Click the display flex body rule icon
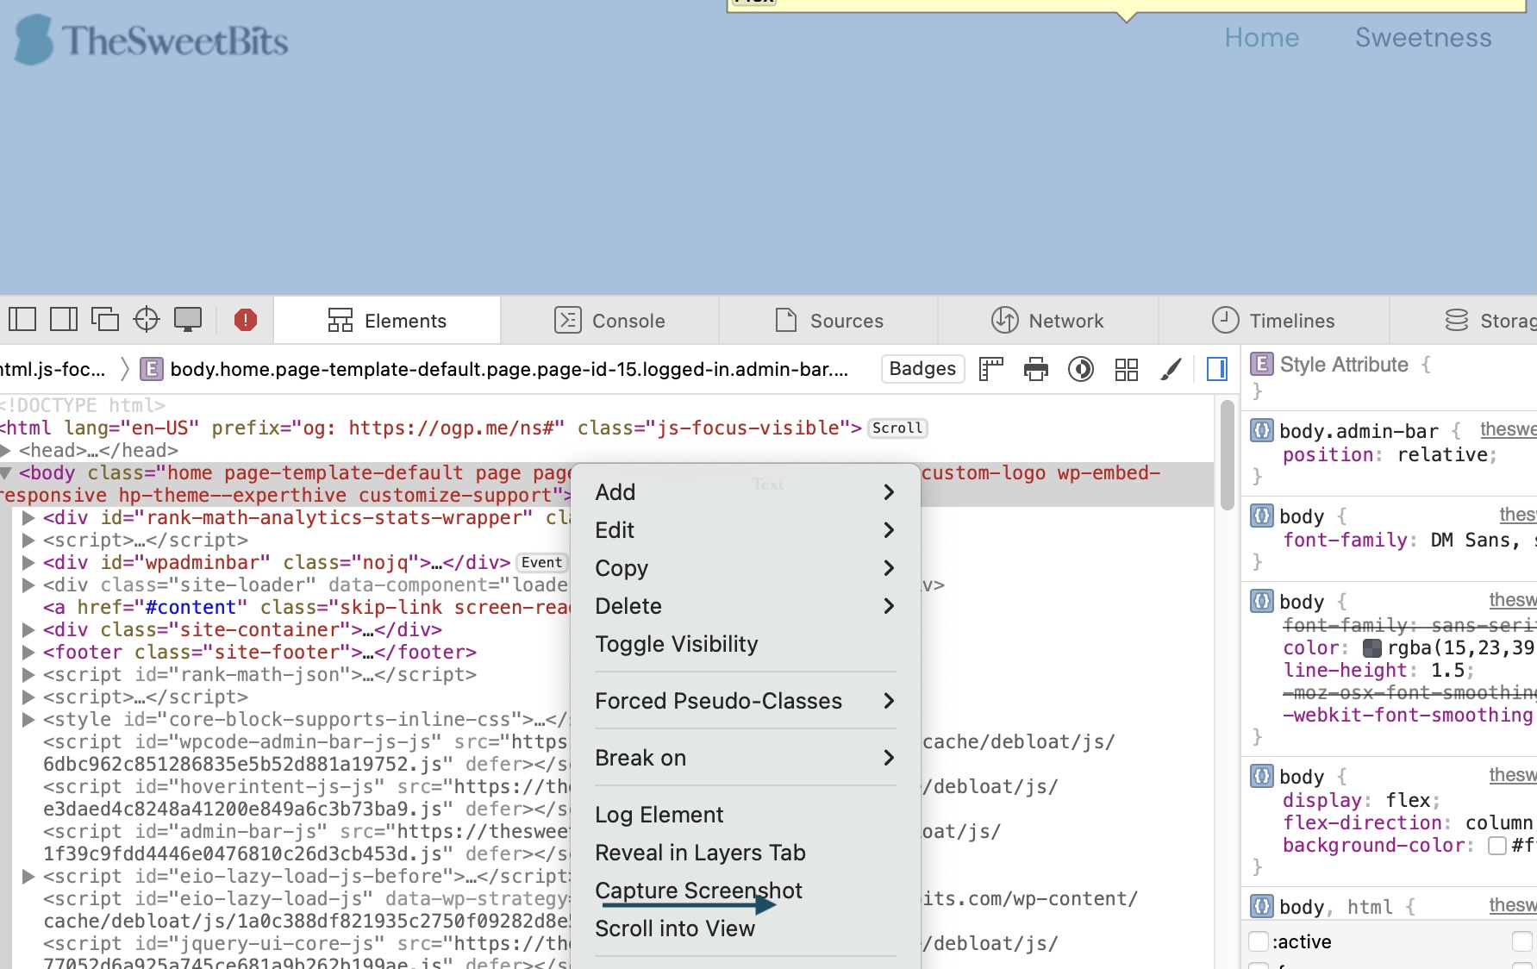1537x969 pixels. [1261, 776]
